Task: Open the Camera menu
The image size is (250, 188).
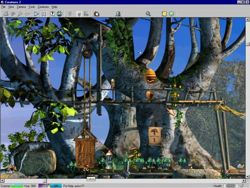Action: coord(21,7)
